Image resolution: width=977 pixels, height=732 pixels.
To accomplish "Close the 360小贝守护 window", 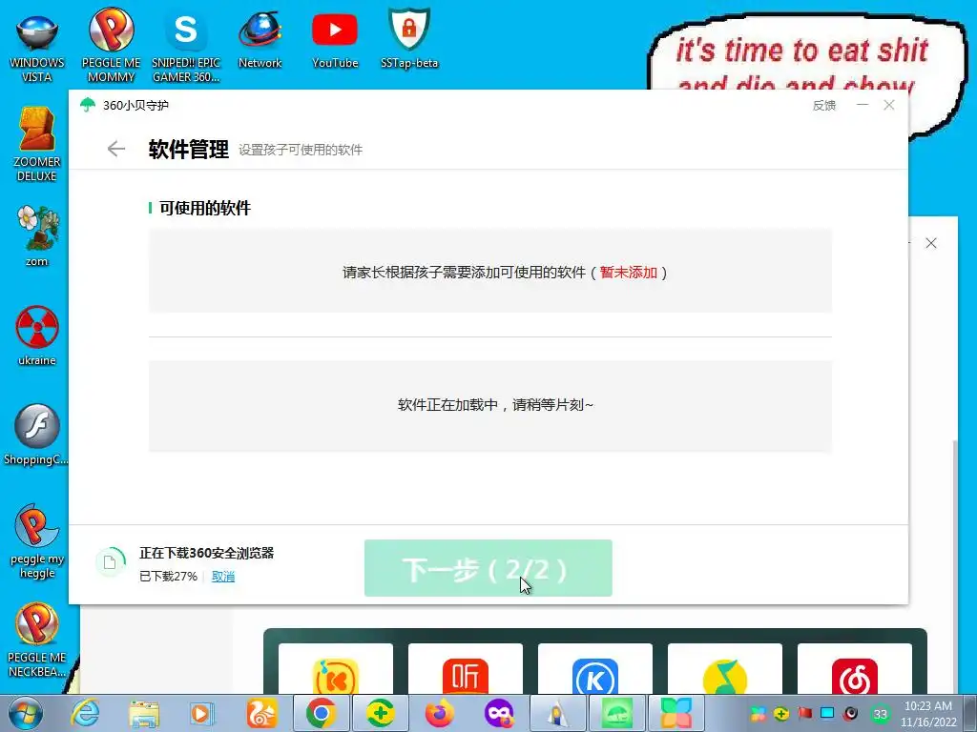I will pyautogui.click(x=889, y=105).
